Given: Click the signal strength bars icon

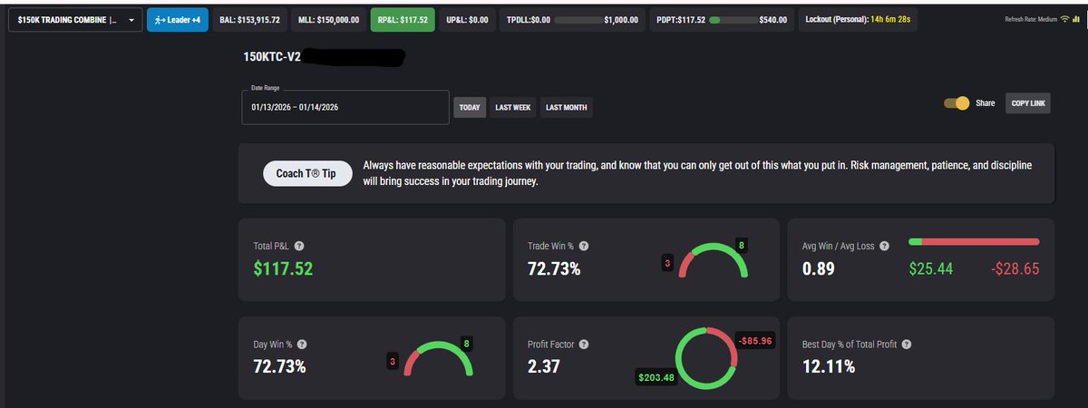Looking at the screenshot, I should 1077,19.
